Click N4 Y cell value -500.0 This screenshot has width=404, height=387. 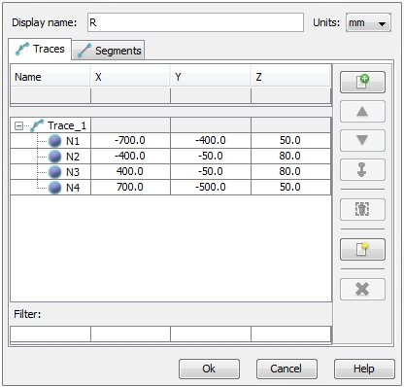point(211,187)
